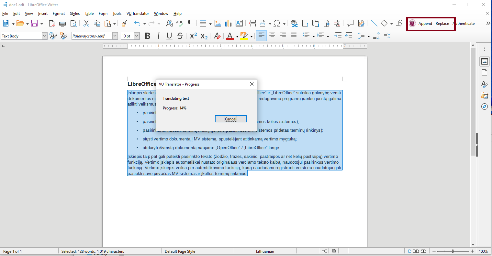
Task: Click Append in translator toolbar
Action: coord(425,24)
